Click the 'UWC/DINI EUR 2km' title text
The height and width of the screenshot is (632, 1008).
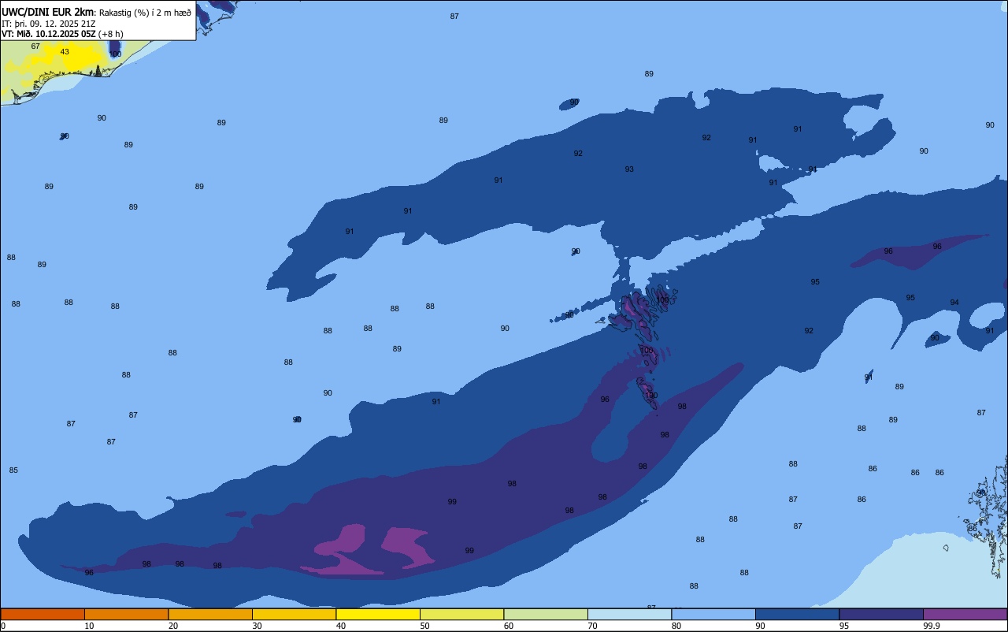47,12
